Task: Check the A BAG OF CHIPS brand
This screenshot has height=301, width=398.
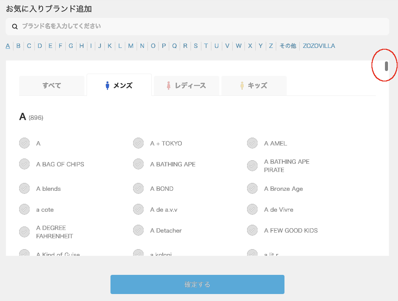Action: coord(24,164)
